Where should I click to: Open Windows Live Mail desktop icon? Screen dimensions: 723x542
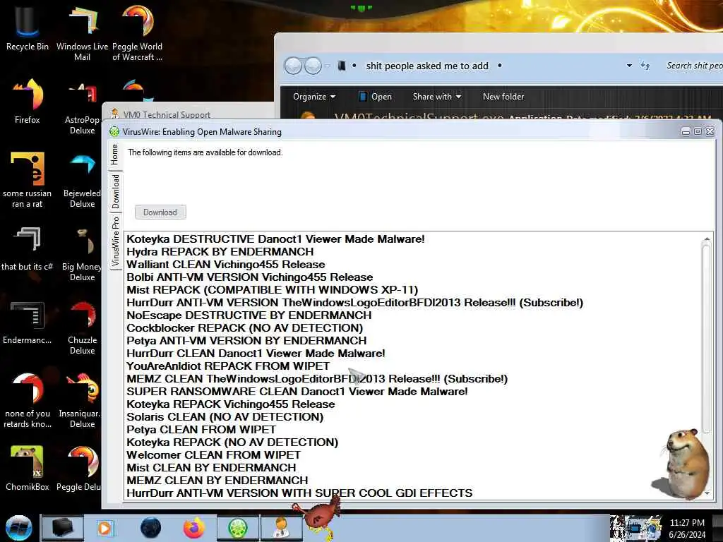(82, 32)
